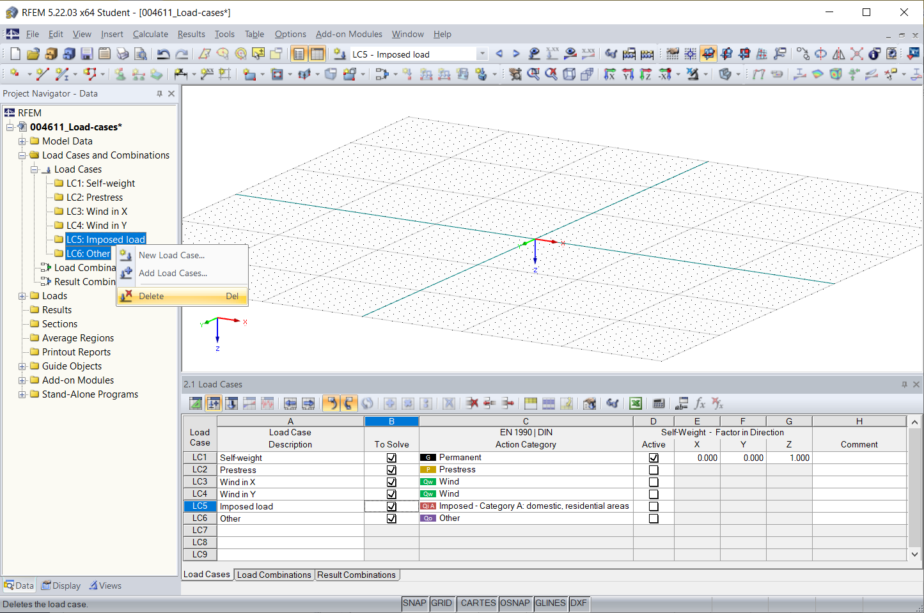This screenshot has width=924, height=613.
Task: Click the zoom window magnifier icon
Action: pos(533,75)
